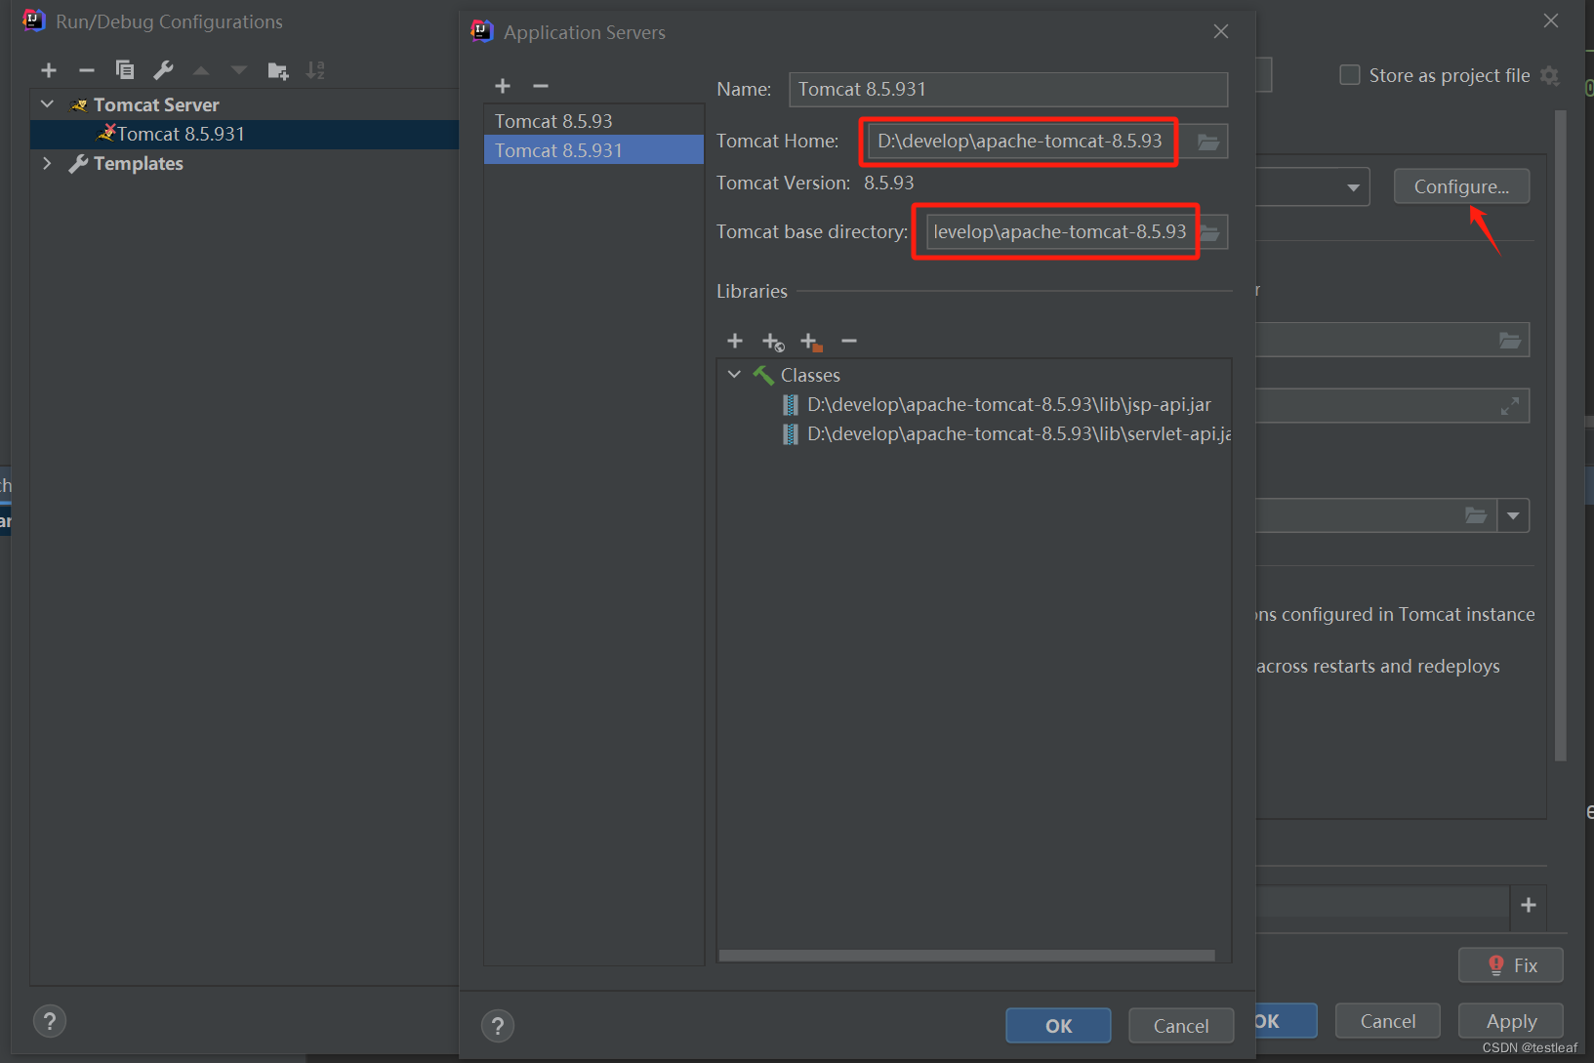
Task: Open edit templates wrench icon
Action: click(163, 70)
